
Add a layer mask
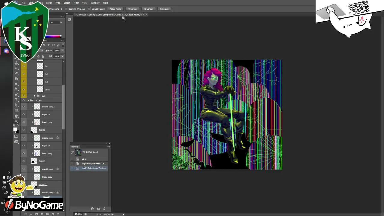[37, 214]
